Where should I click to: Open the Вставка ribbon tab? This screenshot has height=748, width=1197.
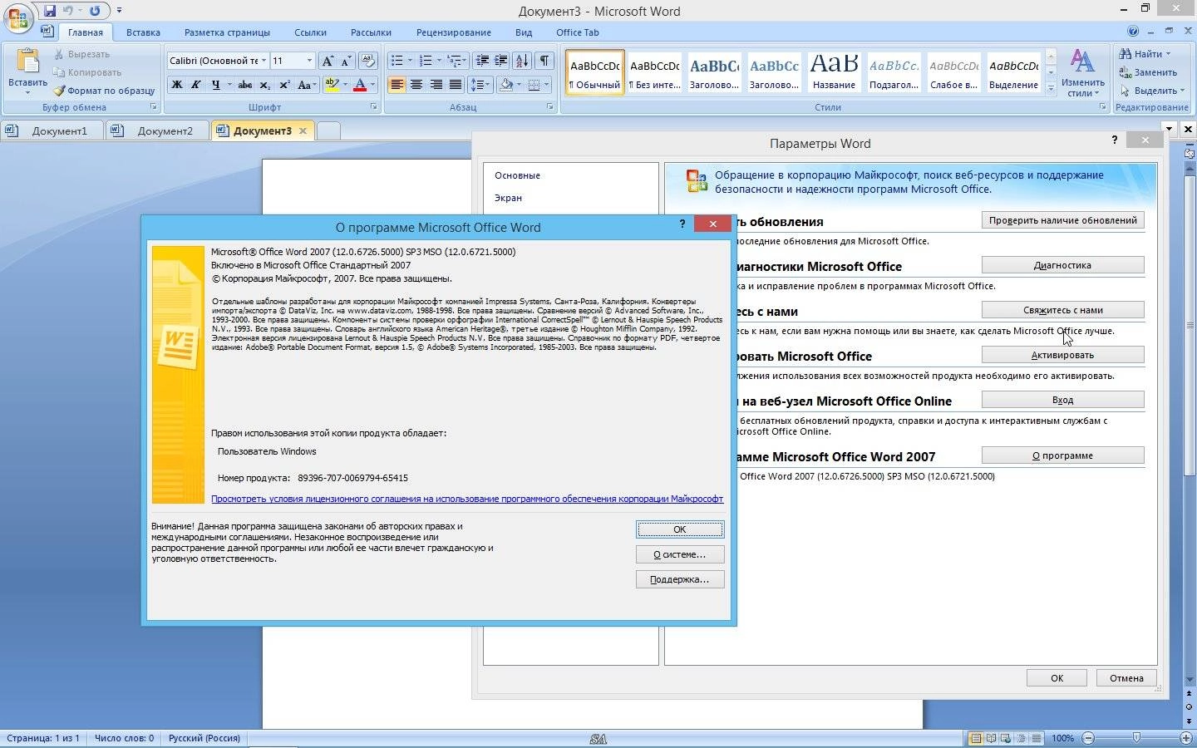pos(143,32)
